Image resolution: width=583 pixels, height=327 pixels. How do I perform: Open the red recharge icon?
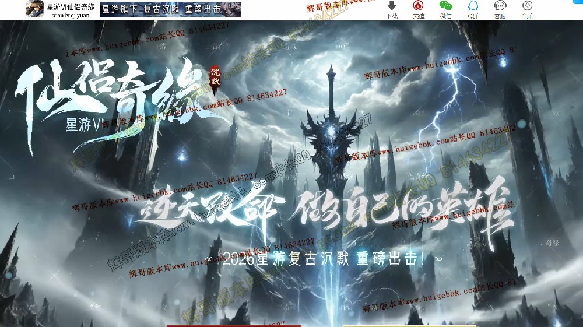point(419,6)
